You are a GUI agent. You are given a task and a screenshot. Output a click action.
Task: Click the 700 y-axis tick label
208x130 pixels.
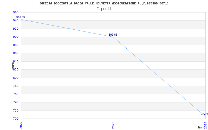16,119
